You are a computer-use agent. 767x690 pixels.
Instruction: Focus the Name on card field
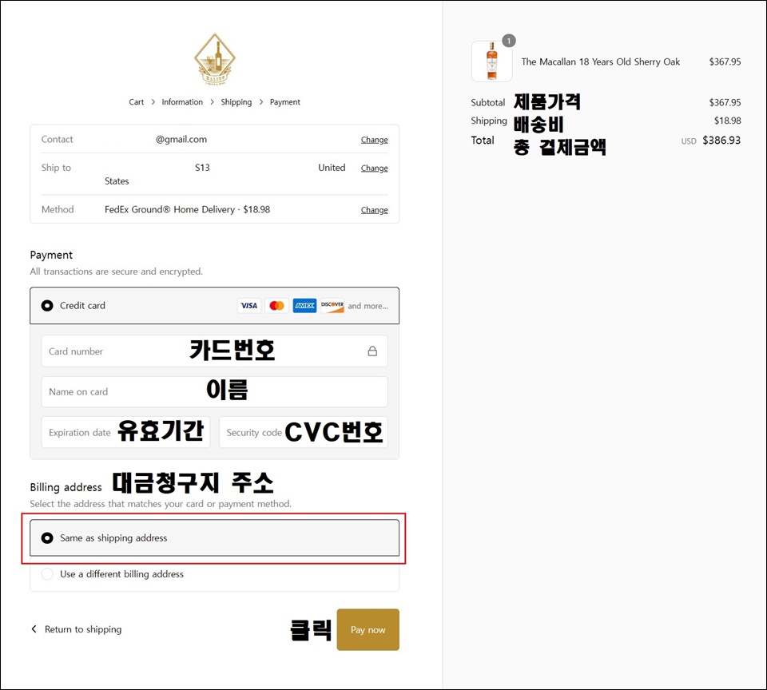(x=214, y=391)
